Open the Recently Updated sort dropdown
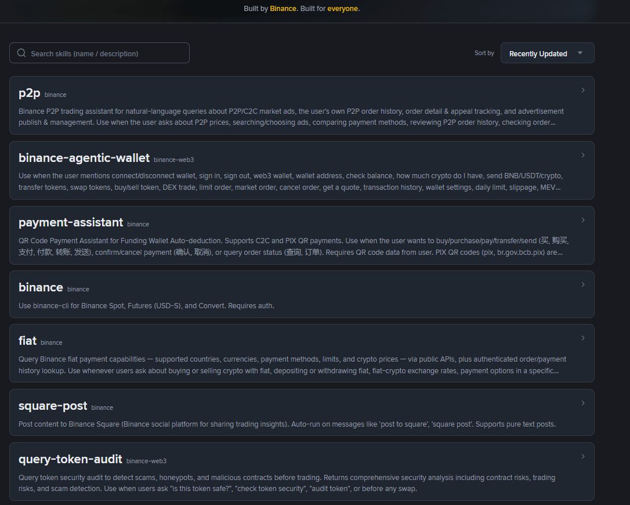This screenshot has width=630, height=505. pos(547,53)
